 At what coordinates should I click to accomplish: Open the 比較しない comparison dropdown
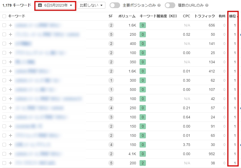91,5
